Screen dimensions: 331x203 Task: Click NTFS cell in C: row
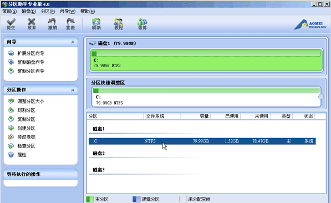click(150, 141)
